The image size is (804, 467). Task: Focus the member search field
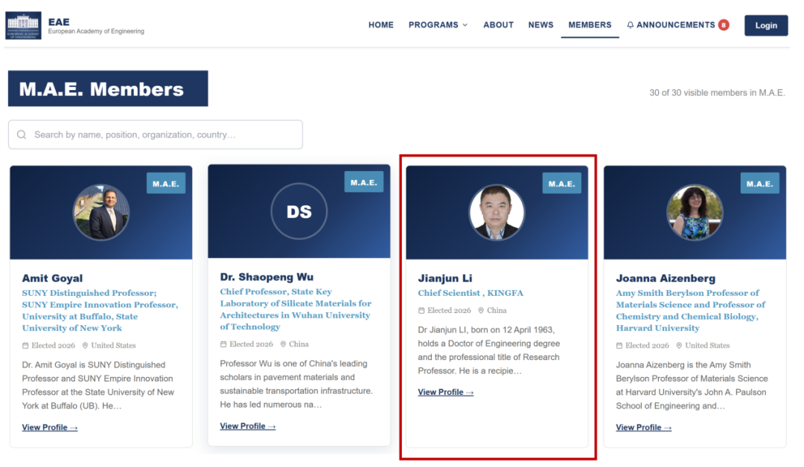coord(156,135)
